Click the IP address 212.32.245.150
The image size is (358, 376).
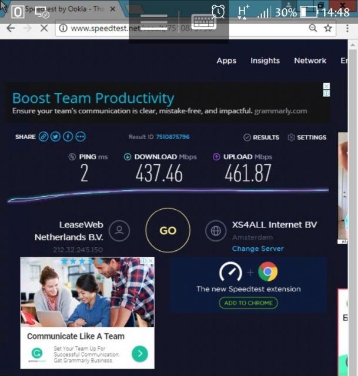tap(78, 250)
